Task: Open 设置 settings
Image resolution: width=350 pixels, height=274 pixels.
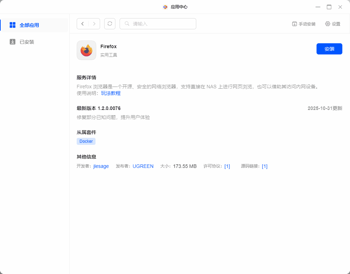Action: (333, 24)
